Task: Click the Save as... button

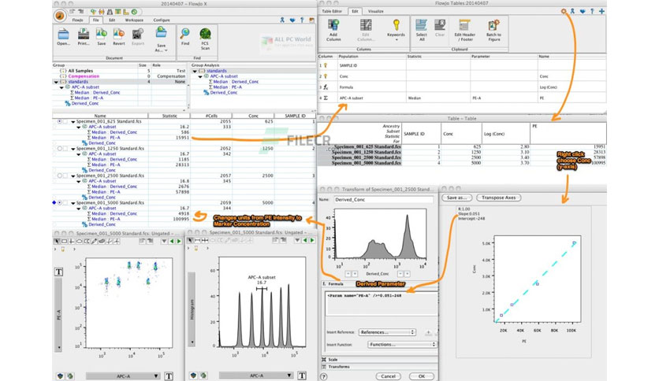Action: coord(457,198)
